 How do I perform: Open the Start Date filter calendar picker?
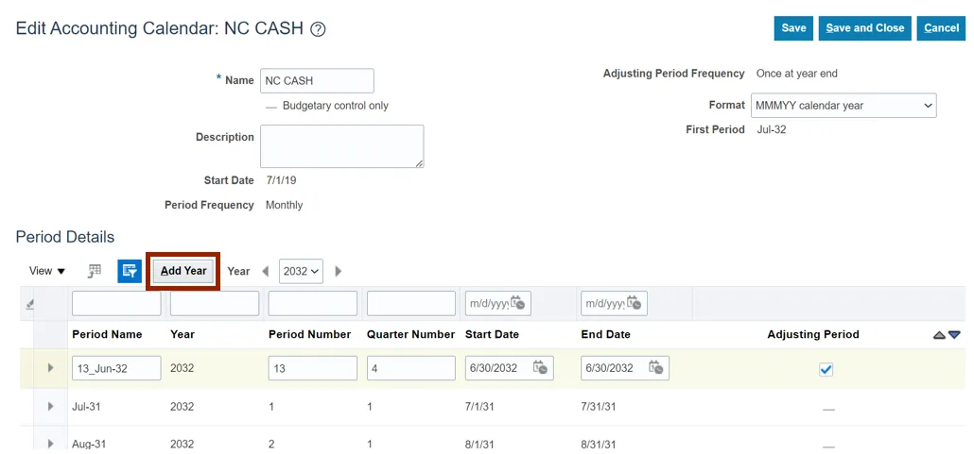tap(517, 303)
